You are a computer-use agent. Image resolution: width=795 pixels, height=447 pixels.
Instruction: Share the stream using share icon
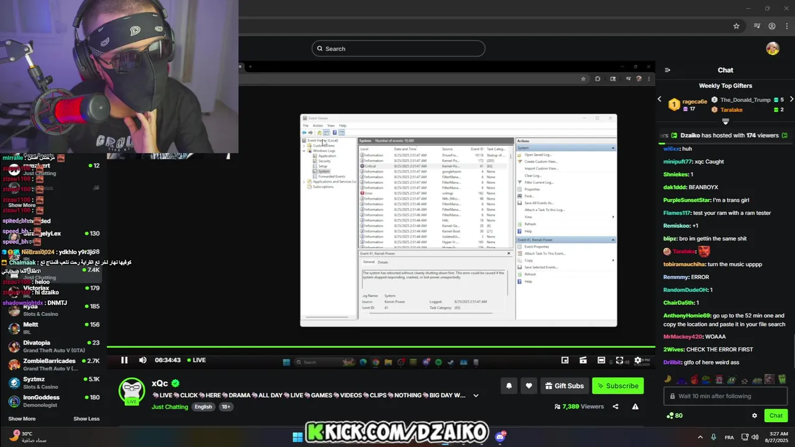616,407
